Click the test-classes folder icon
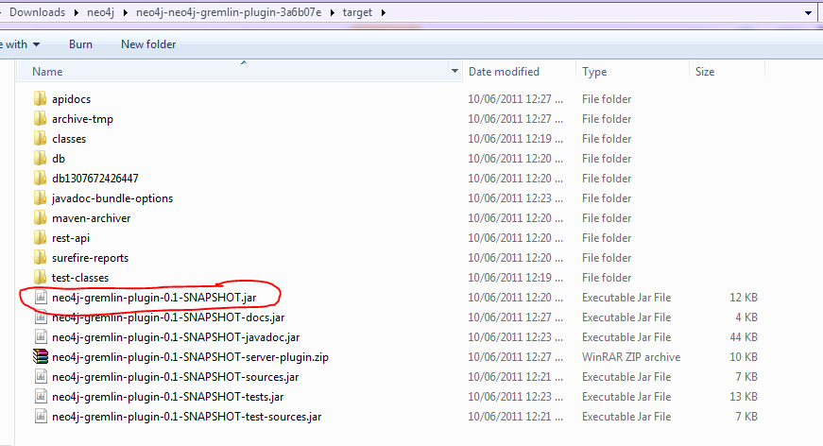 pyautogui.click(x=40, y=278)
